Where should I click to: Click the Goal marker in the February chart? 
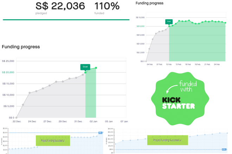(169, 21)
